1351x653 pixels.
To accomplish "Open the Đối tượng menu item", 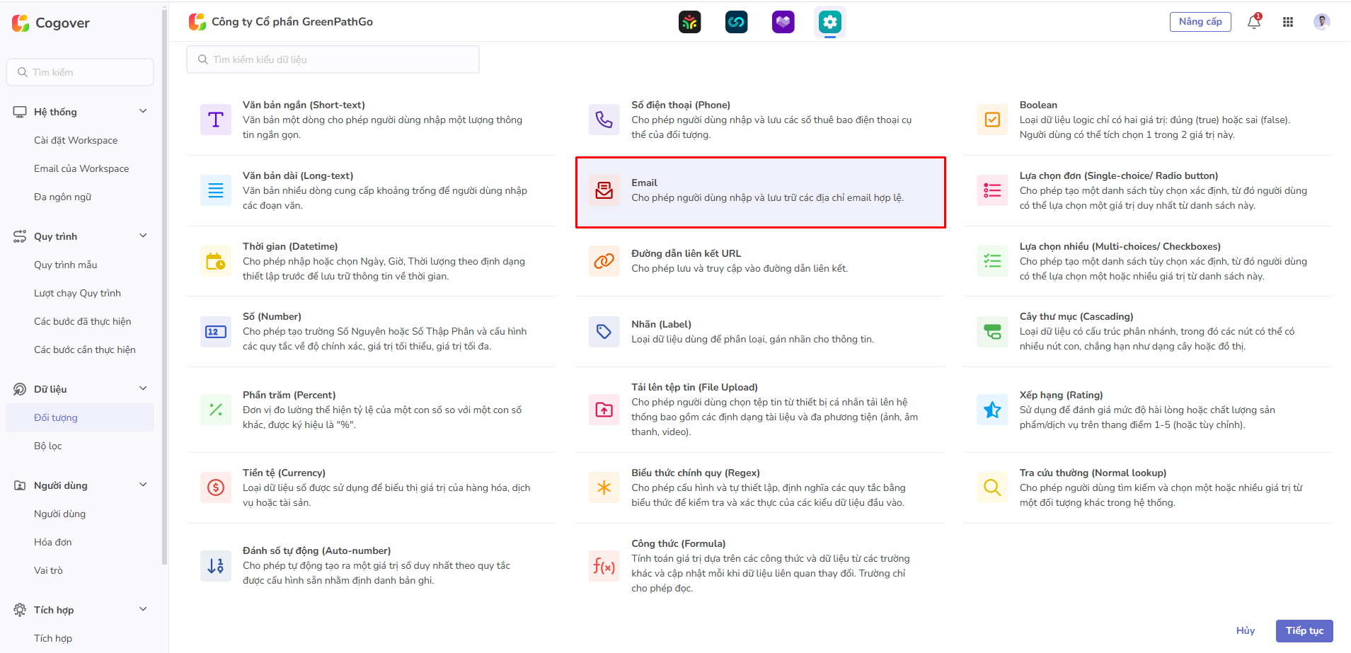I will click(x=55, y=417).
